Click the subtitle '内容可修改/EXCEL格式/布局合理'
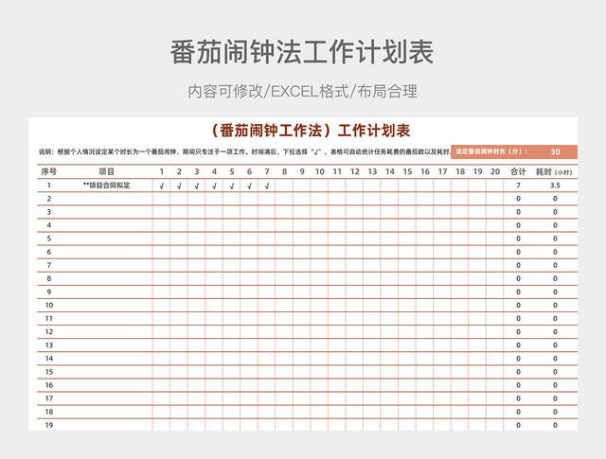This screenshot has height=459, width=606. pyautogui.click(x=303, y=92)
